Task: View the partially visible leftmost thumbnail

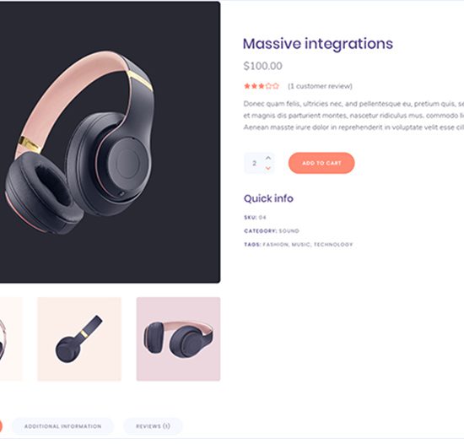Action: coord(11,339)
